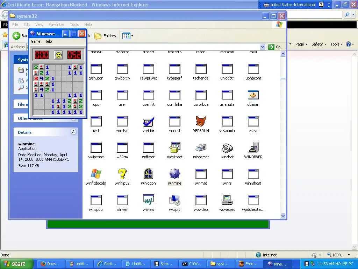Select the winspool file icon
The width and height of the screenshot is (358, 269).
[96, 200]
